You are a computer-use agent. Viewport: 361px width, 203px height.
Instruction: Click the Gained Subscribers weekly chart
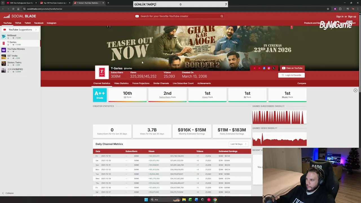point(279,117)
